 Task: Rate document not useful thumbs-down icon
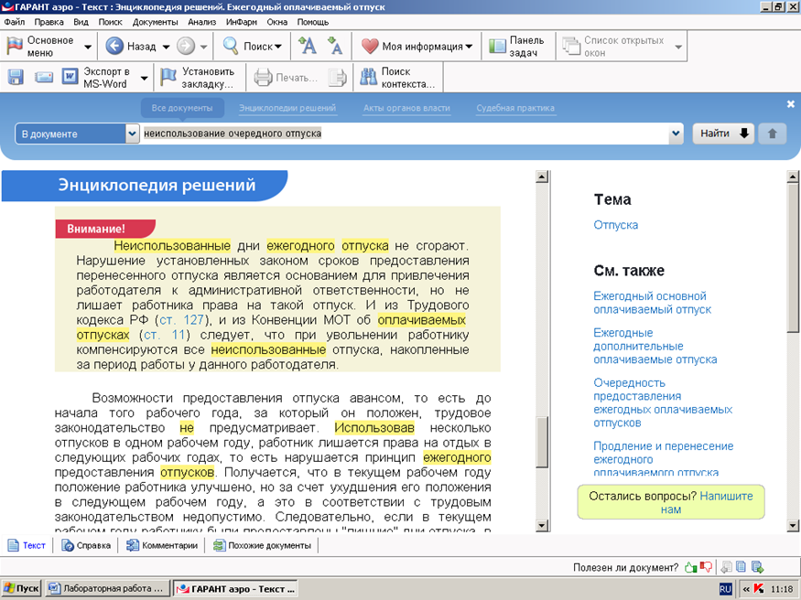(706, 567)
